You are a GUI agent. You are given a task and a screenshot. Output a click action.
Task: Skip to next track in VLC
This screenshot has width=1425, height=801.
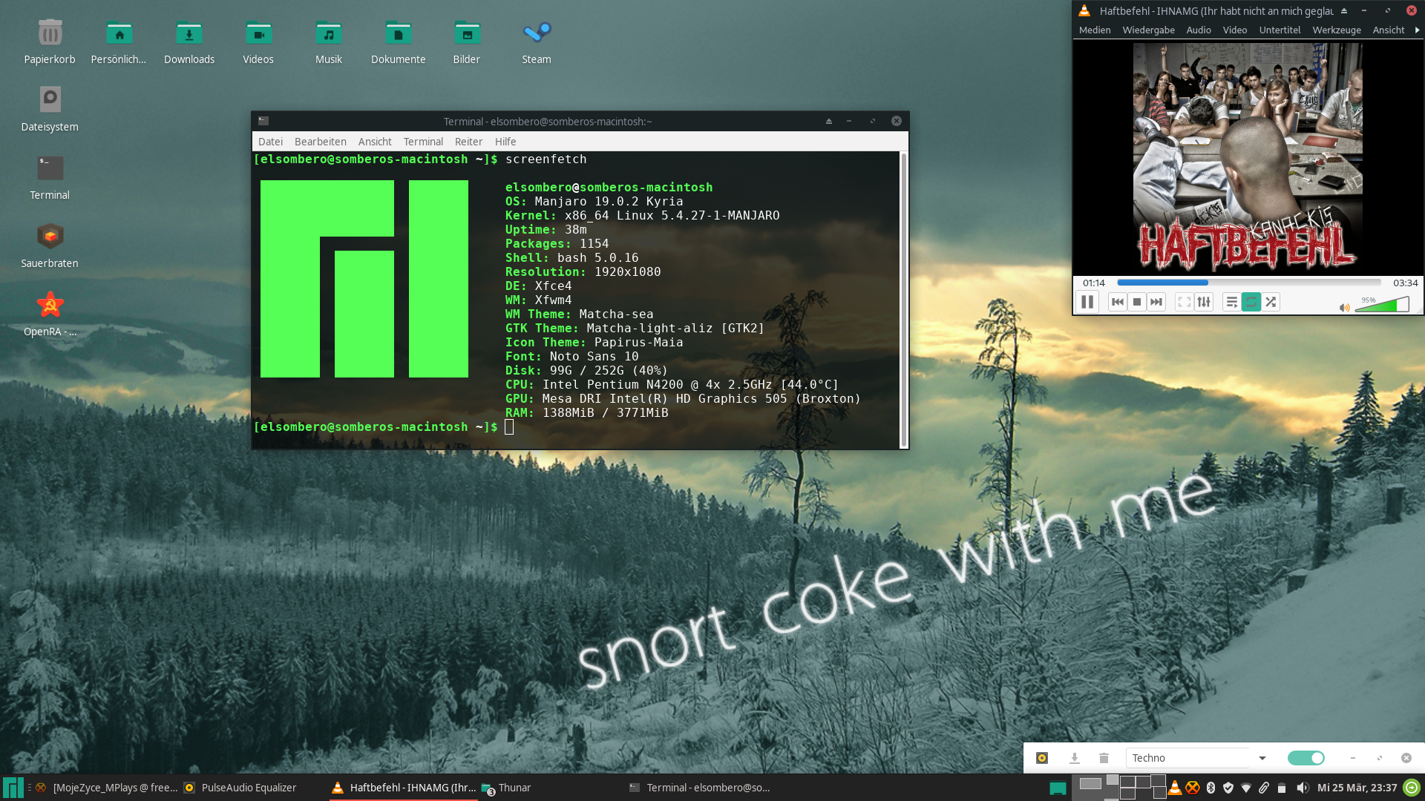coord(1156,302)
